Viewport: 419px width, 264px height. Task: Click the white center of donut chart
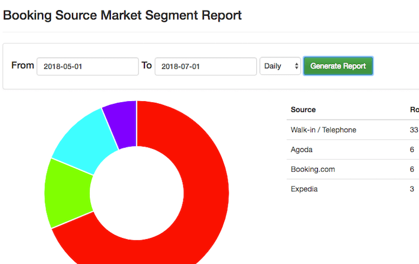(x=136, y=193)
